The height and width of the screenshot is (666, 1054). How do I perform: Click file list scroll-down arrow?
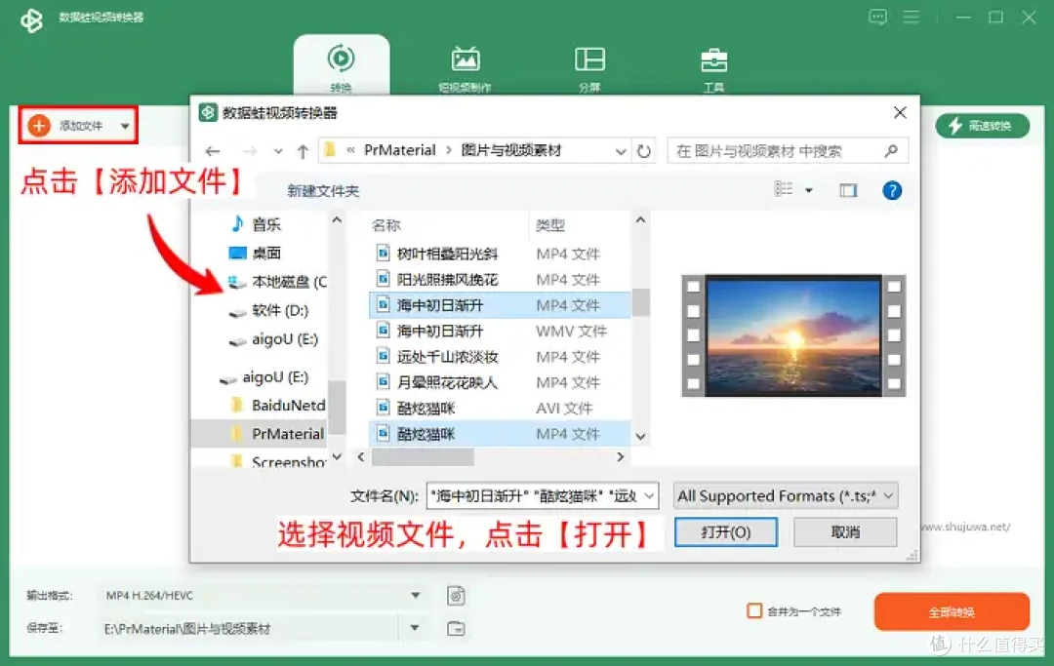640,437
